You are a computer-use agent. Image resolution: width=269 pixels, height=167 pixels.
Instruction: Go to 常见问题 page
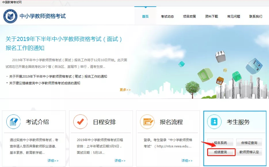click(234, 16)
